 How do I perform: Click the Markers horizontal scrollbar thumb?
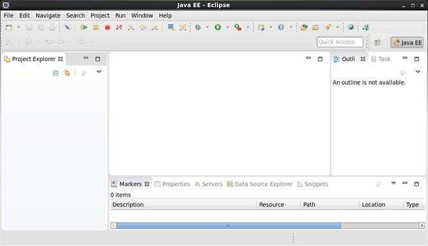[228, 225]
